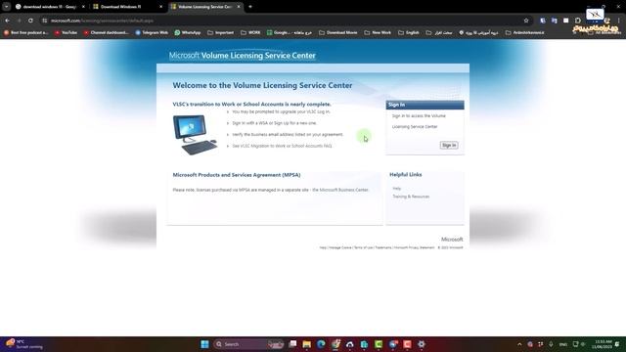
Task: Expand the WORK bookmarks folder
Action: (250, 32)
